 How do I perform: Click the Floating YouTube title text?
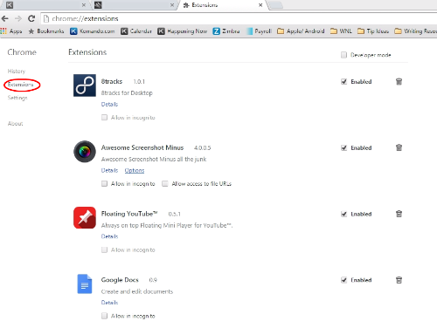129,214
